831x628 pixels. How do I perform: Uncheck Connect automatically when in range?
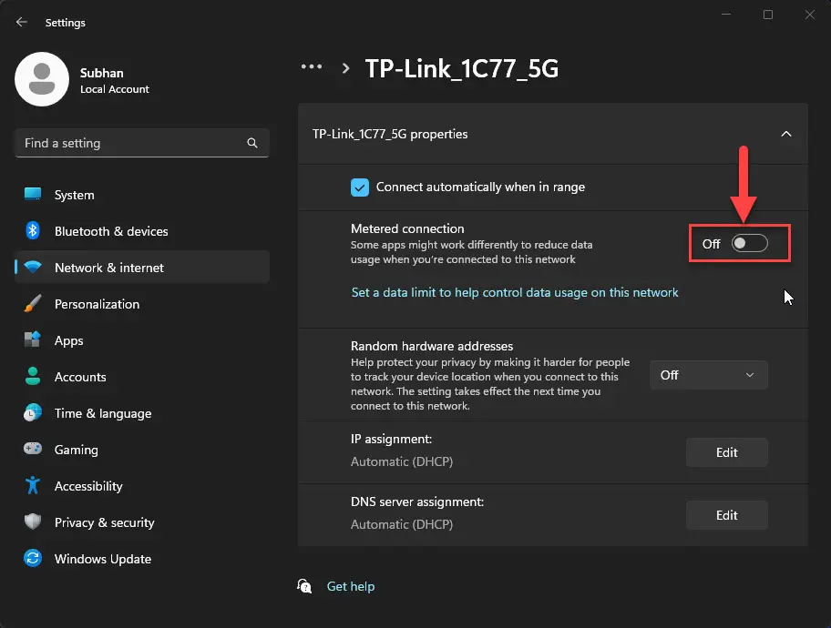360,187
